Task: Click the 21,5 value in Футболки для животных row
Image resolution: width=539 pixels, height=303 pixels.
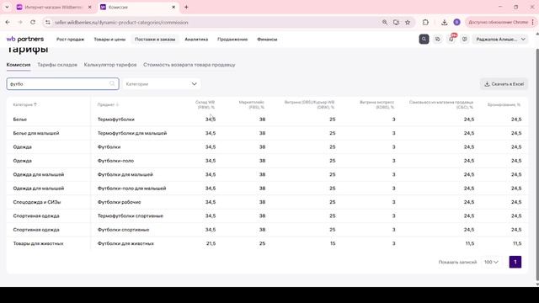Action: point(211,243)
